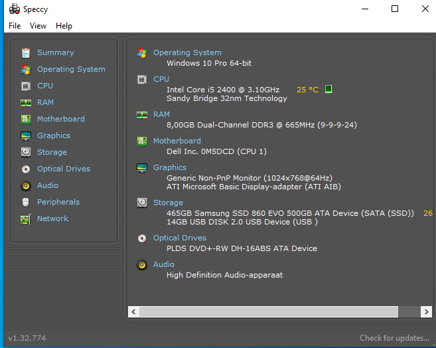Click the CPU chip icon in sidebar

tap(26, 86)
